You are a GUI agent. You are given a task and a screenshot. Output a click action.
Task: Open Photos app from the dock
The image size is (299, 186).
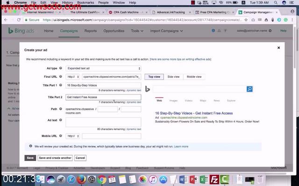[x=142, y=179]
